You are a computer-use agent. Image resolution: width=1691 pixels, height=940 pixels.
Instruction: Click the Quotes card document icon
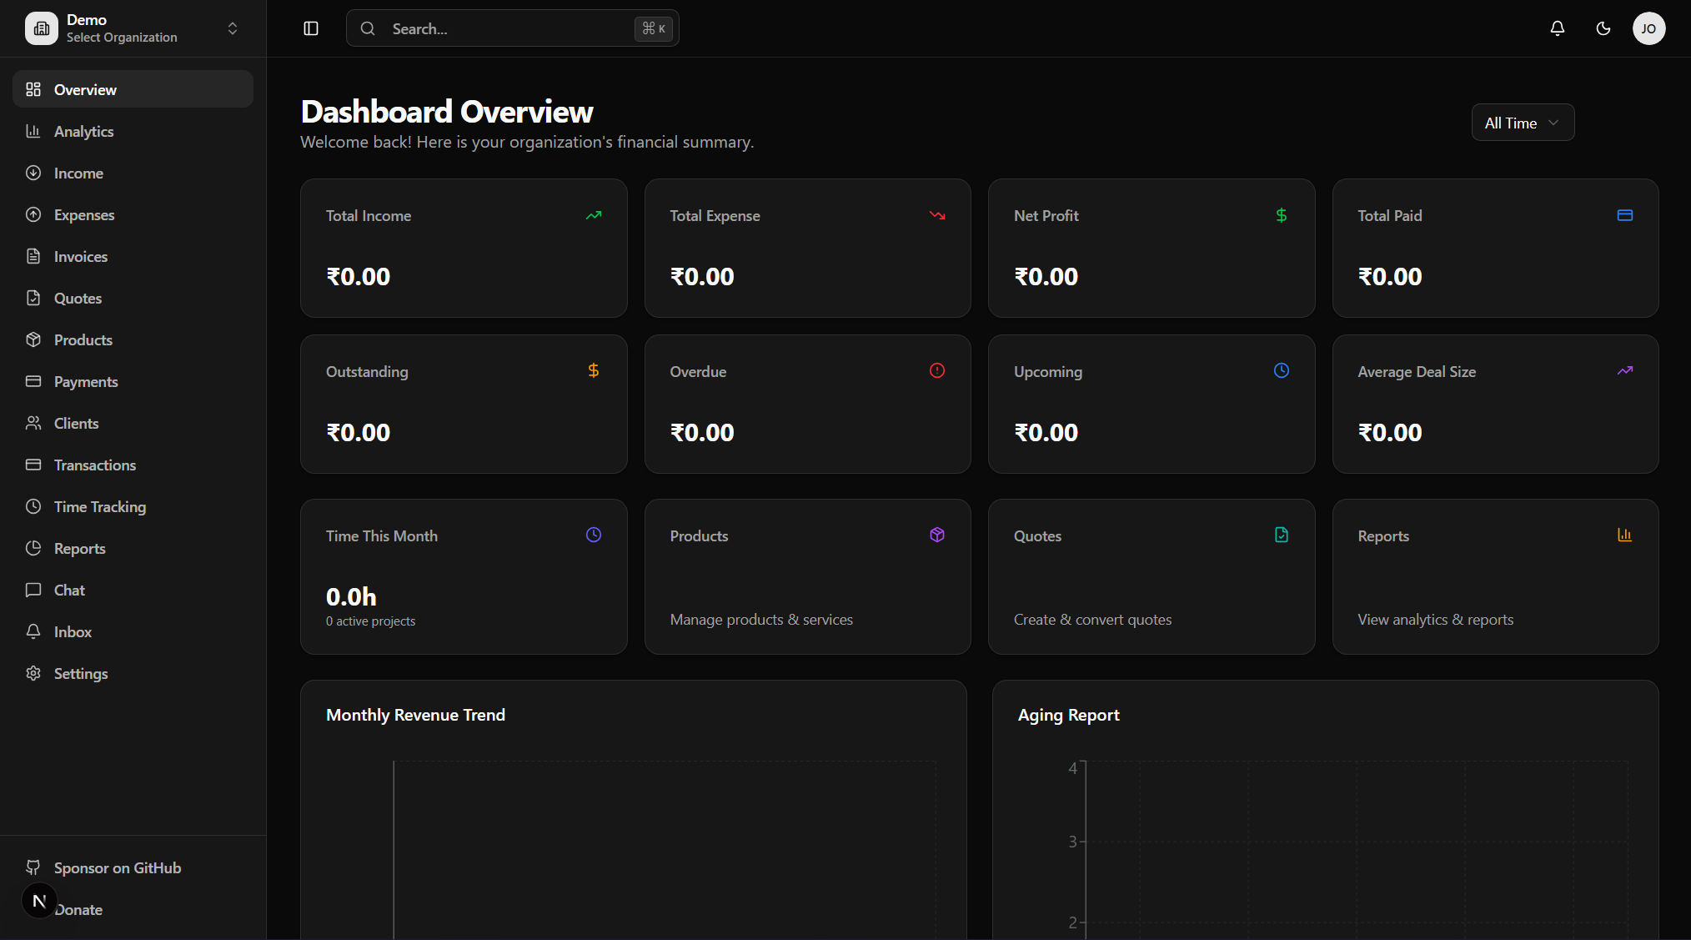click(x=1281, y=535)
